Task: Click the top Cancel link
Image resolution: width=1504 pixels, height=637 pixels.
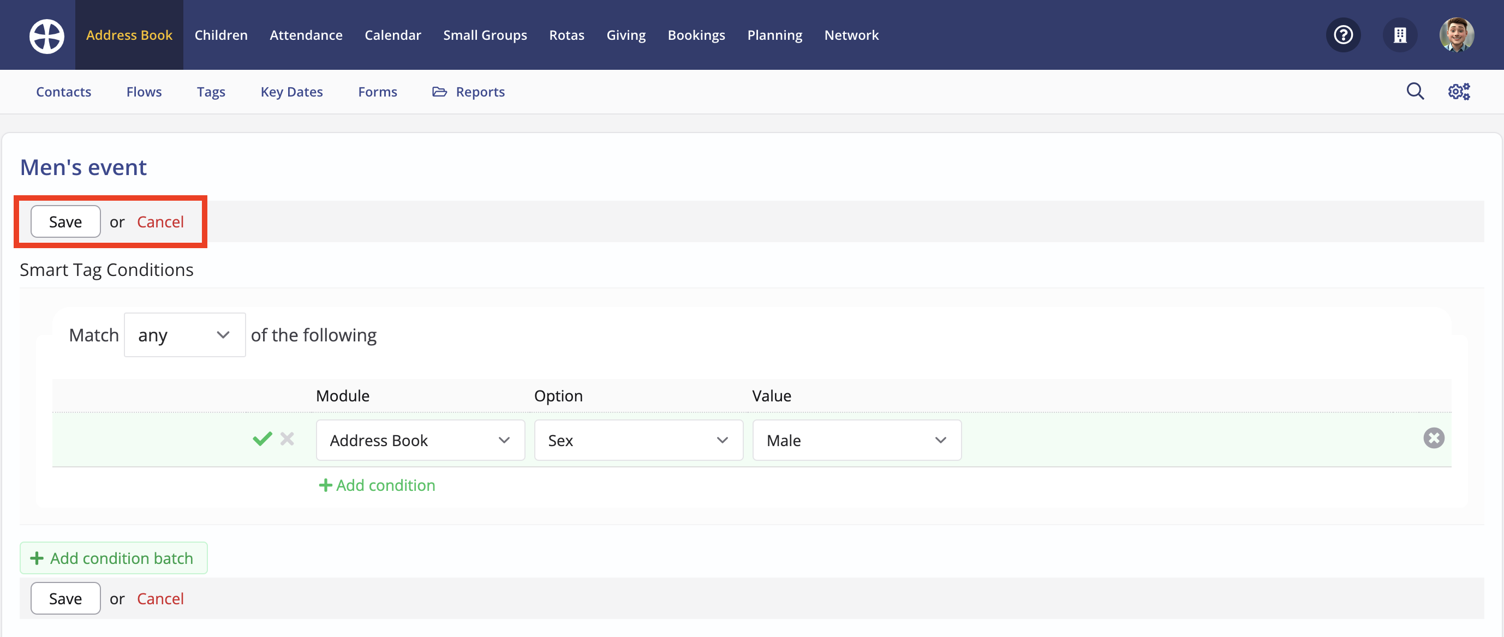Action: (160, 221)
